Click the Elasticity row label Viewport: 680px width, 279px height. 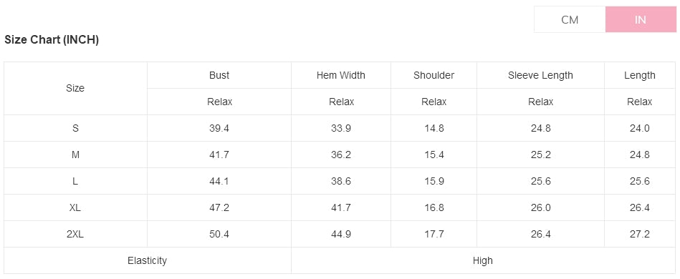coord(147,260)
